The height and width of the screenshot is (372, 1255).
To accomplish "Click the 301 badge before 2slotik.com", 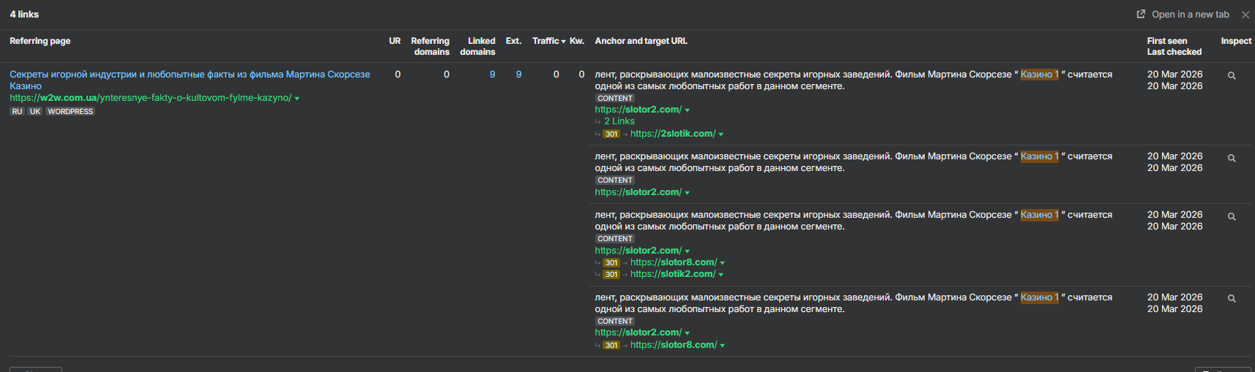I will (x=611, y=134).
